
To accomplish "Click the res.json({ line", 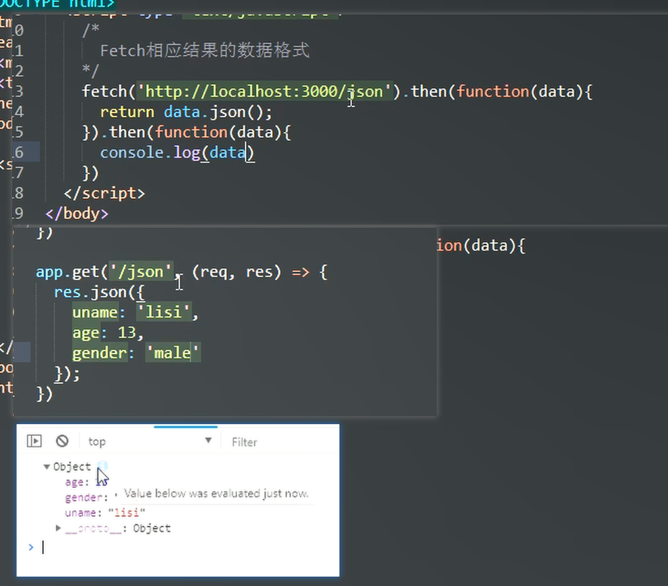I will coord(99,292).
